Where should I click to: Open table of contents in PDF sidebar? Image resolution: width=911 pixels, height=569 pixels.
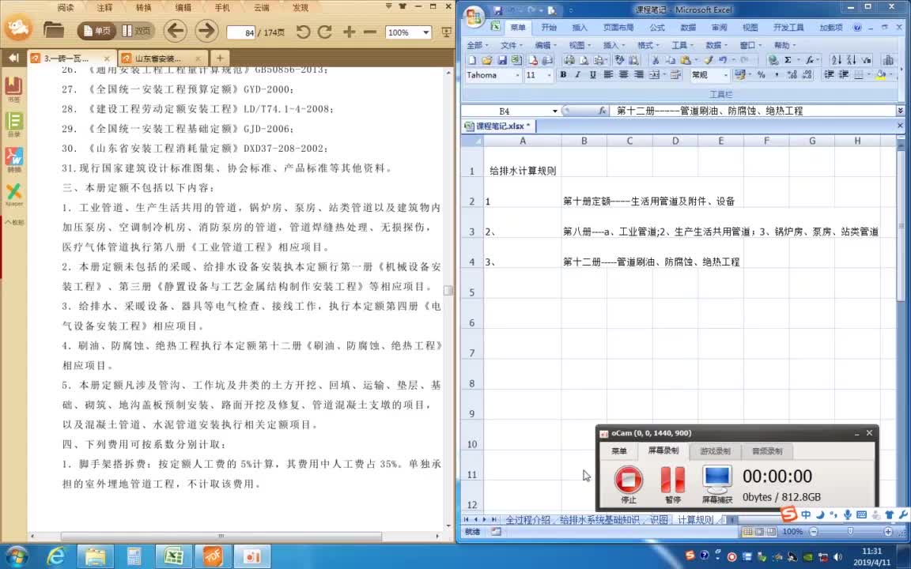tap(13, 123)
